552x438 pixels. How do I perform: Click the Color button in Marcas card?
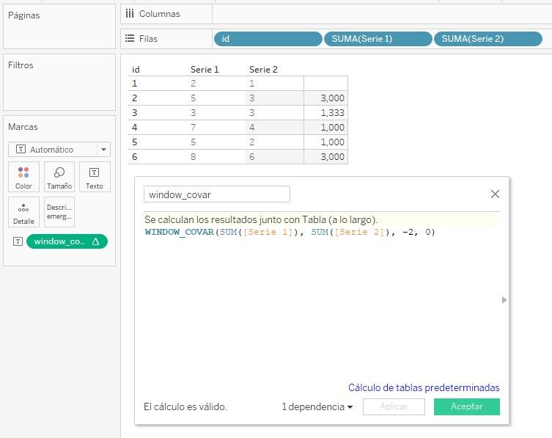point(23,177)
